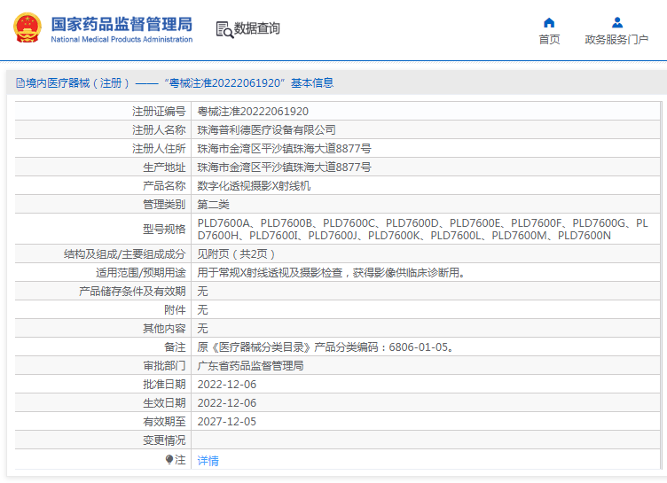Click registrant name 珠海普利德医疗设备有限公司
Image resolution: width=667 pixels, height=483 pixels.
pyautogui.click(x=266, y=130)
